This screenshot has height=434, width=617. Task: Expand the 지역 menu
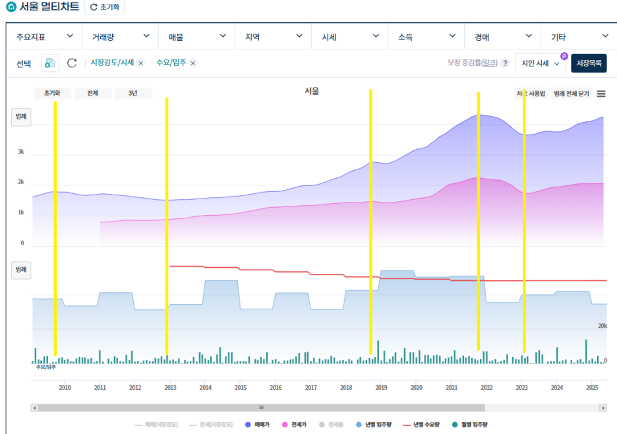pyautogui.click(x=273, y=37)
